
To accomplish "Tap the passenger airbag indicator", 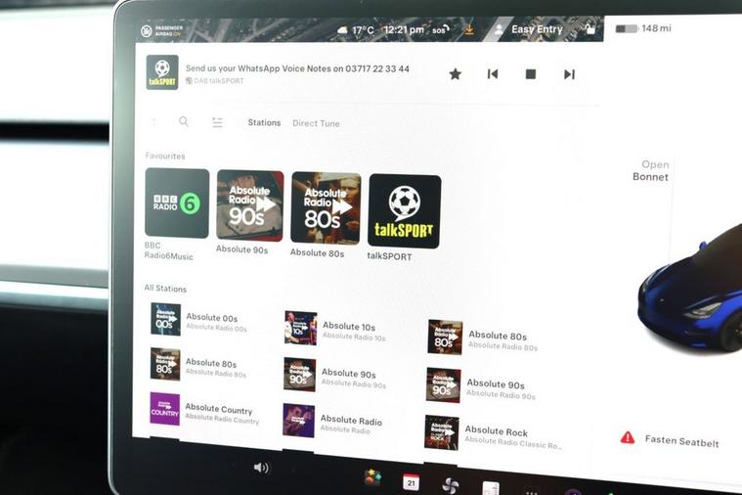I will 161,30.
